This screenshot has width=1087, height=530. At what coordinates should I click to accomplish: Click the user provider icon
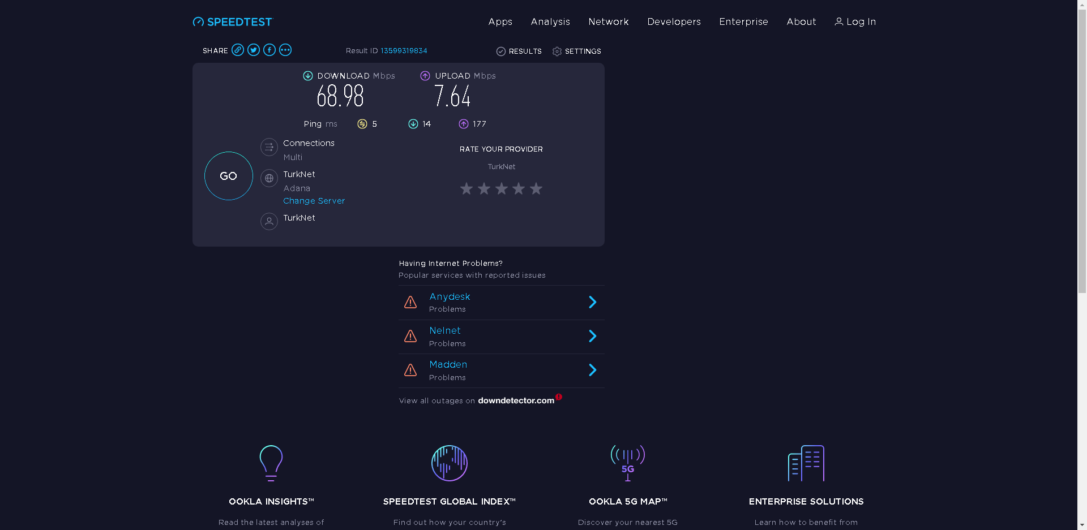coord(269,221)
